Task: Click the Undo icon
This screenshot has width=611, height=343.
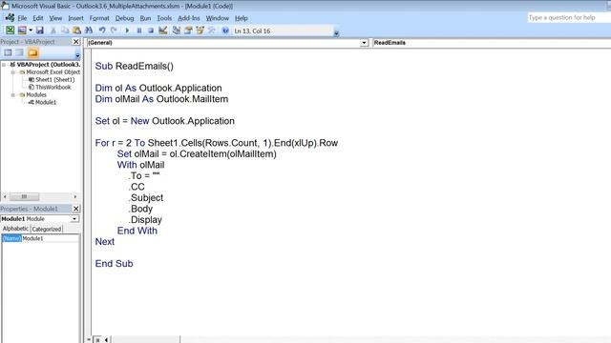Action: click(x=102, y=30)
